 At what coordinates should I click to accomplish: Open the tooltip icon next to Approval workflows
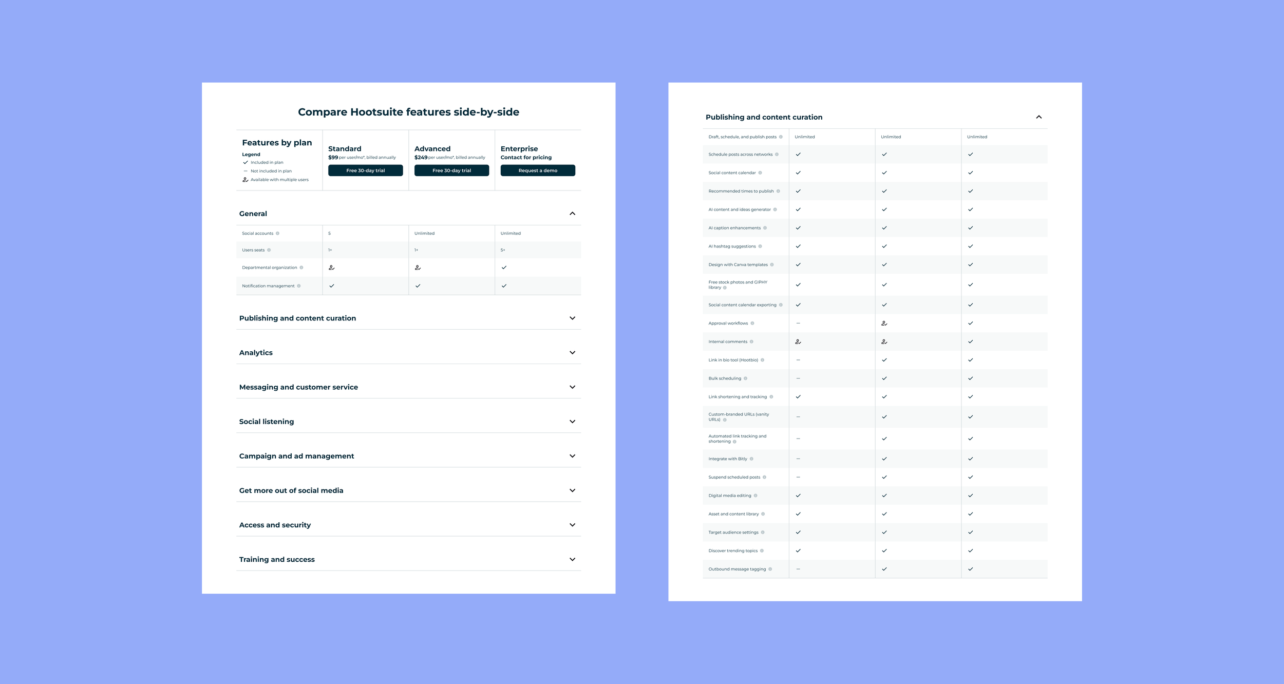[753, 323]
